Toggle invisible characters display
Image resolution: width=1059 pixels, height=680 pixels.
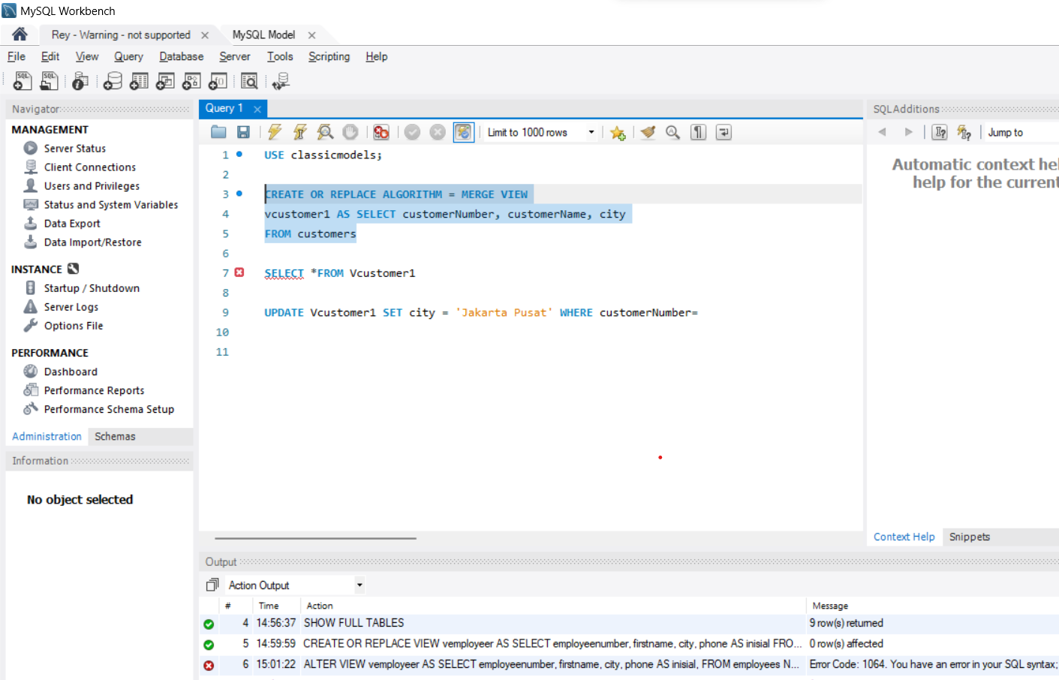pyautogui.click(x=698, y=132)
